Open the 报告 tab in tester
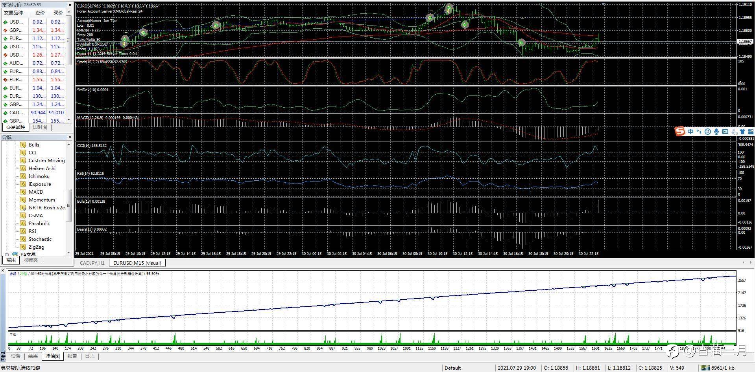This screenshot has height=372, width=755. 72,356
